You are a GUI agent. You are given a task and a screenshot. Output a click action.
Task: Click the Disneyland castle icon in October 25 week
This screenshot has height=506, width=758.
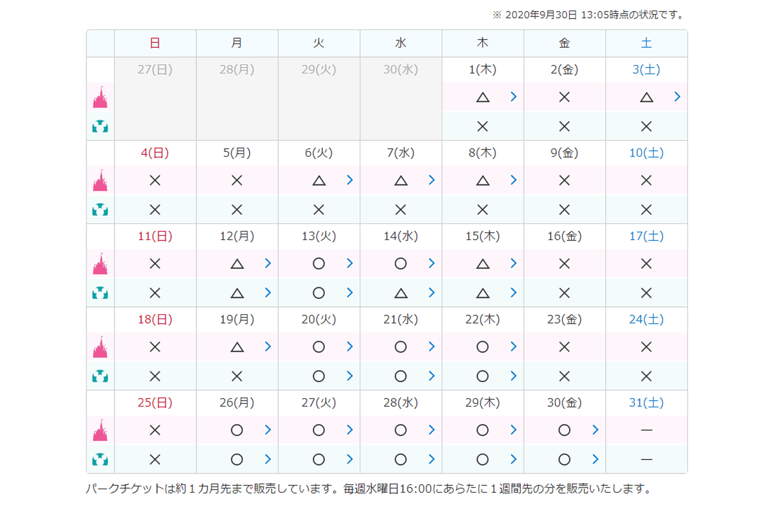pos(100,430)
